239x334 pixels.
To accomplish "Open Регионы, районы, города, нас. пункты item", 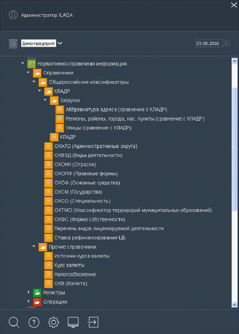I will tap(135, 118).
